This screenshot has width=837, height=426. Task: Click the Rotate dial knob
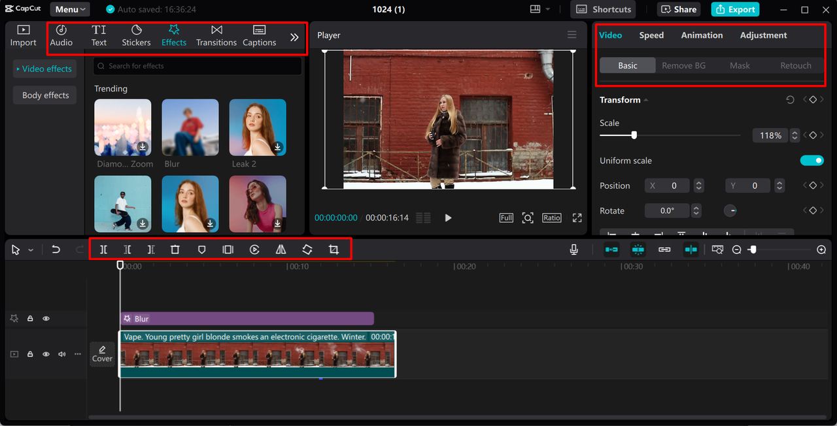[730, 210]
